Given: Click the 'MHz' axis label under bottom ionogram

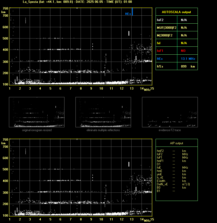Looking at the screenshot, I should [x=147, y=221].
